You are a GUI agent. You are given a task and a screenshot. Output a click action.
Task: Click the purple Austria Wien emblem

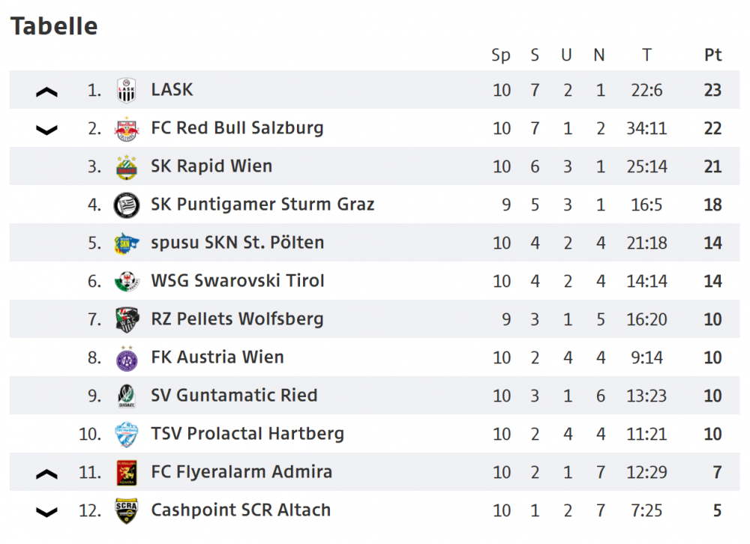(x=127, y=358)
